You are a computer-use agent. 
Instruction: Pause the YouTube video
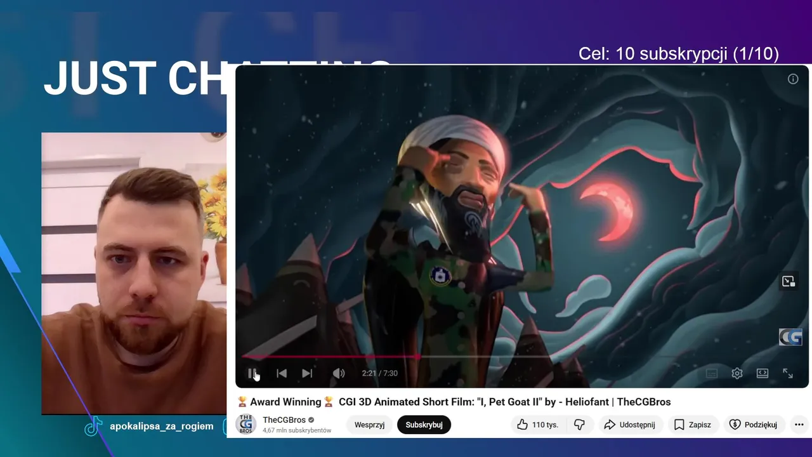252,373
